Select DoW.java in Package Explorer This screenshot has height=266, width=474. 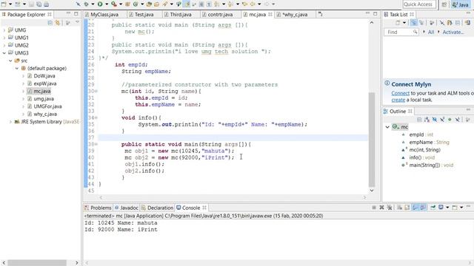(x=44, y=76)
